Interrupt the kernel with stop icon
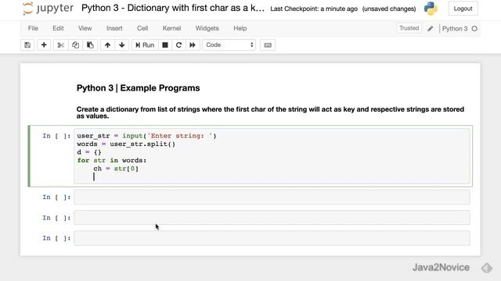Viewport: 501px width, 281px height. (165, 45)
